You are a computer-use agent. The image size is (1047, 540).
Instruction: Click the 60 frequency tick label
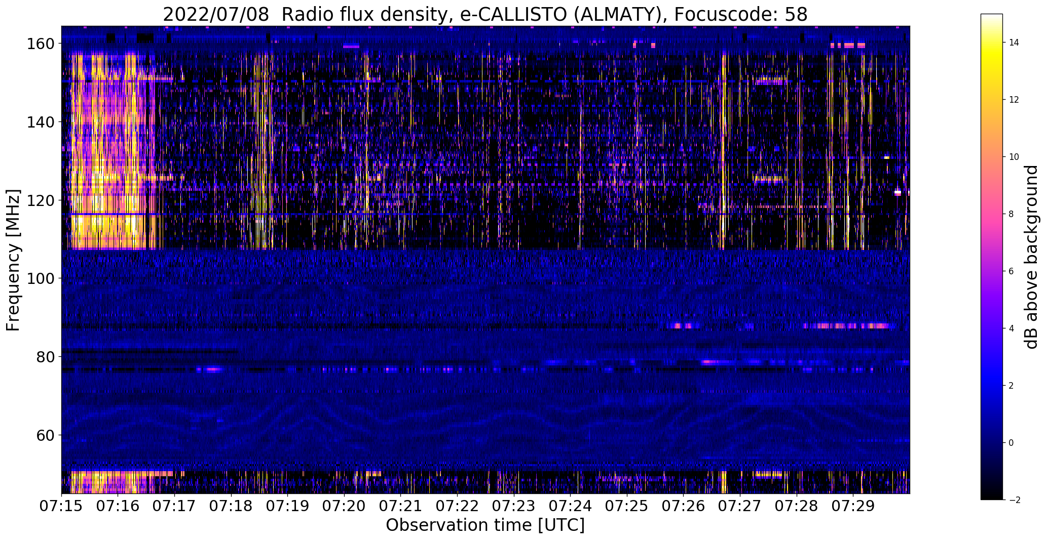click(x=46, y=435)
